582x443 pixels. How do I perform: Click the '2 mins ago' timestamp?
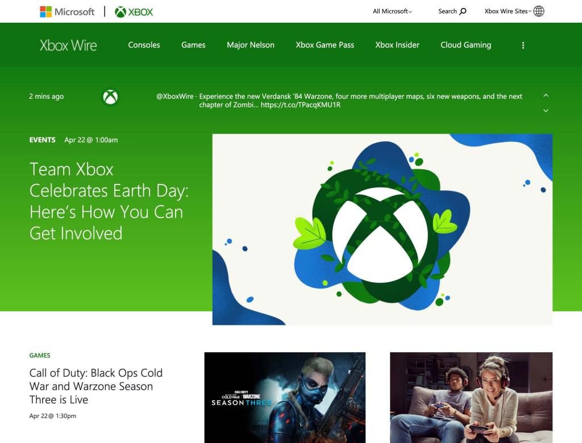point(47,97)
